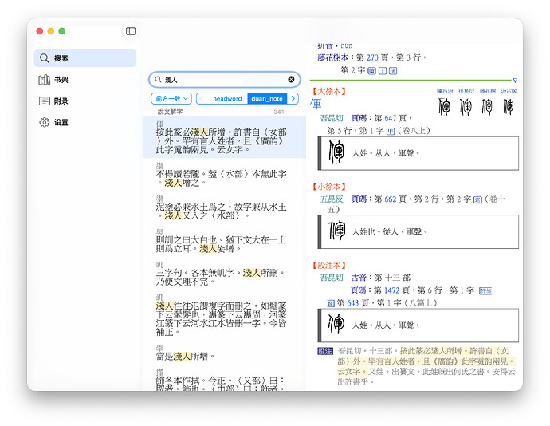Show previous search scopes with left chevron
This screenshot has height=426, width=550.
(x=202, y=99)
